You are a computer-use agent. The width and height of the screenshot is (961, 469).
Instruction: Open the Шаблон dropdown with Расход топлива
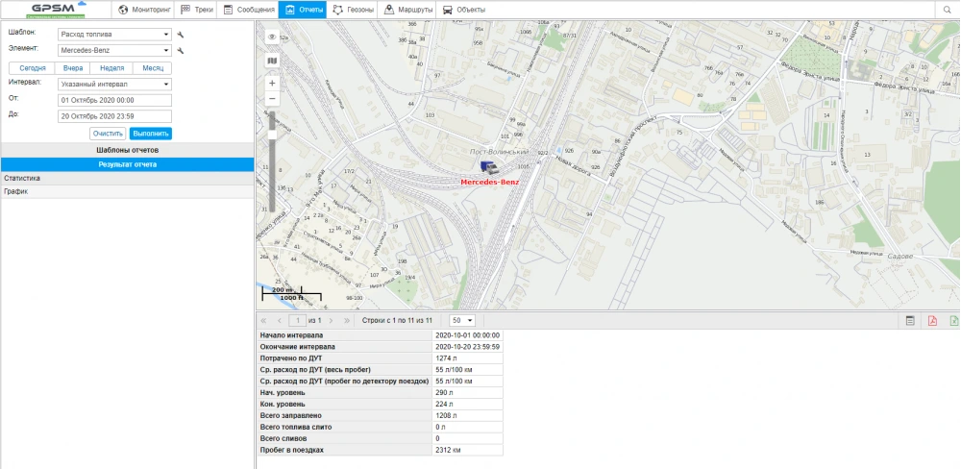pos(114,34)
